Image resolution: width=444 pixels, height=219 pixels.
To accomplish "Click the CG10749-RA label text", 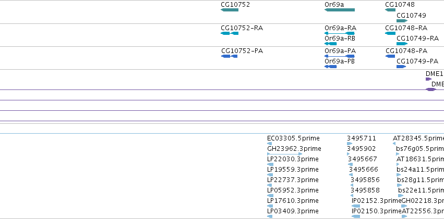I will coord(418,38).
